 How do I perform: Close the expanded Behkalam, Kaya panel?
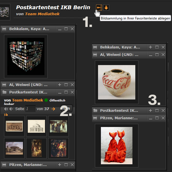(x=72, y=29)
